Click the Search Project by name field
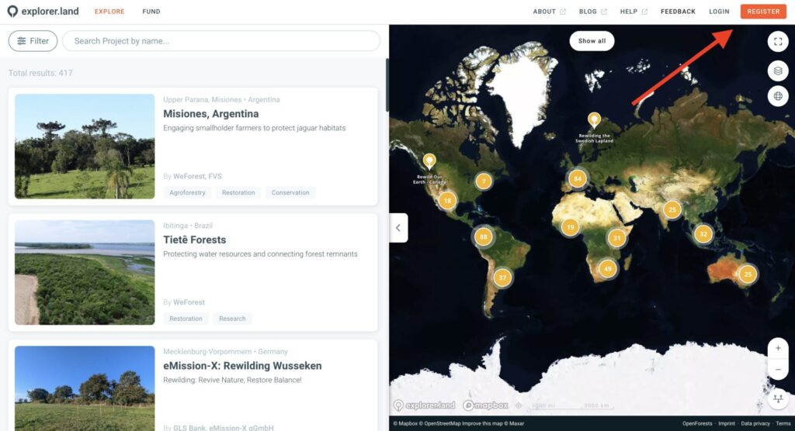The image size is (795, 431). tap(221, 41)
